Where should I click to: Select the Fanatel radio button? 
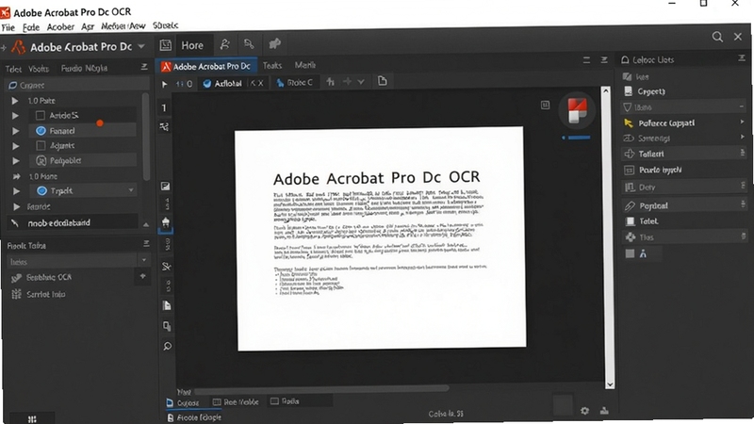41,131
